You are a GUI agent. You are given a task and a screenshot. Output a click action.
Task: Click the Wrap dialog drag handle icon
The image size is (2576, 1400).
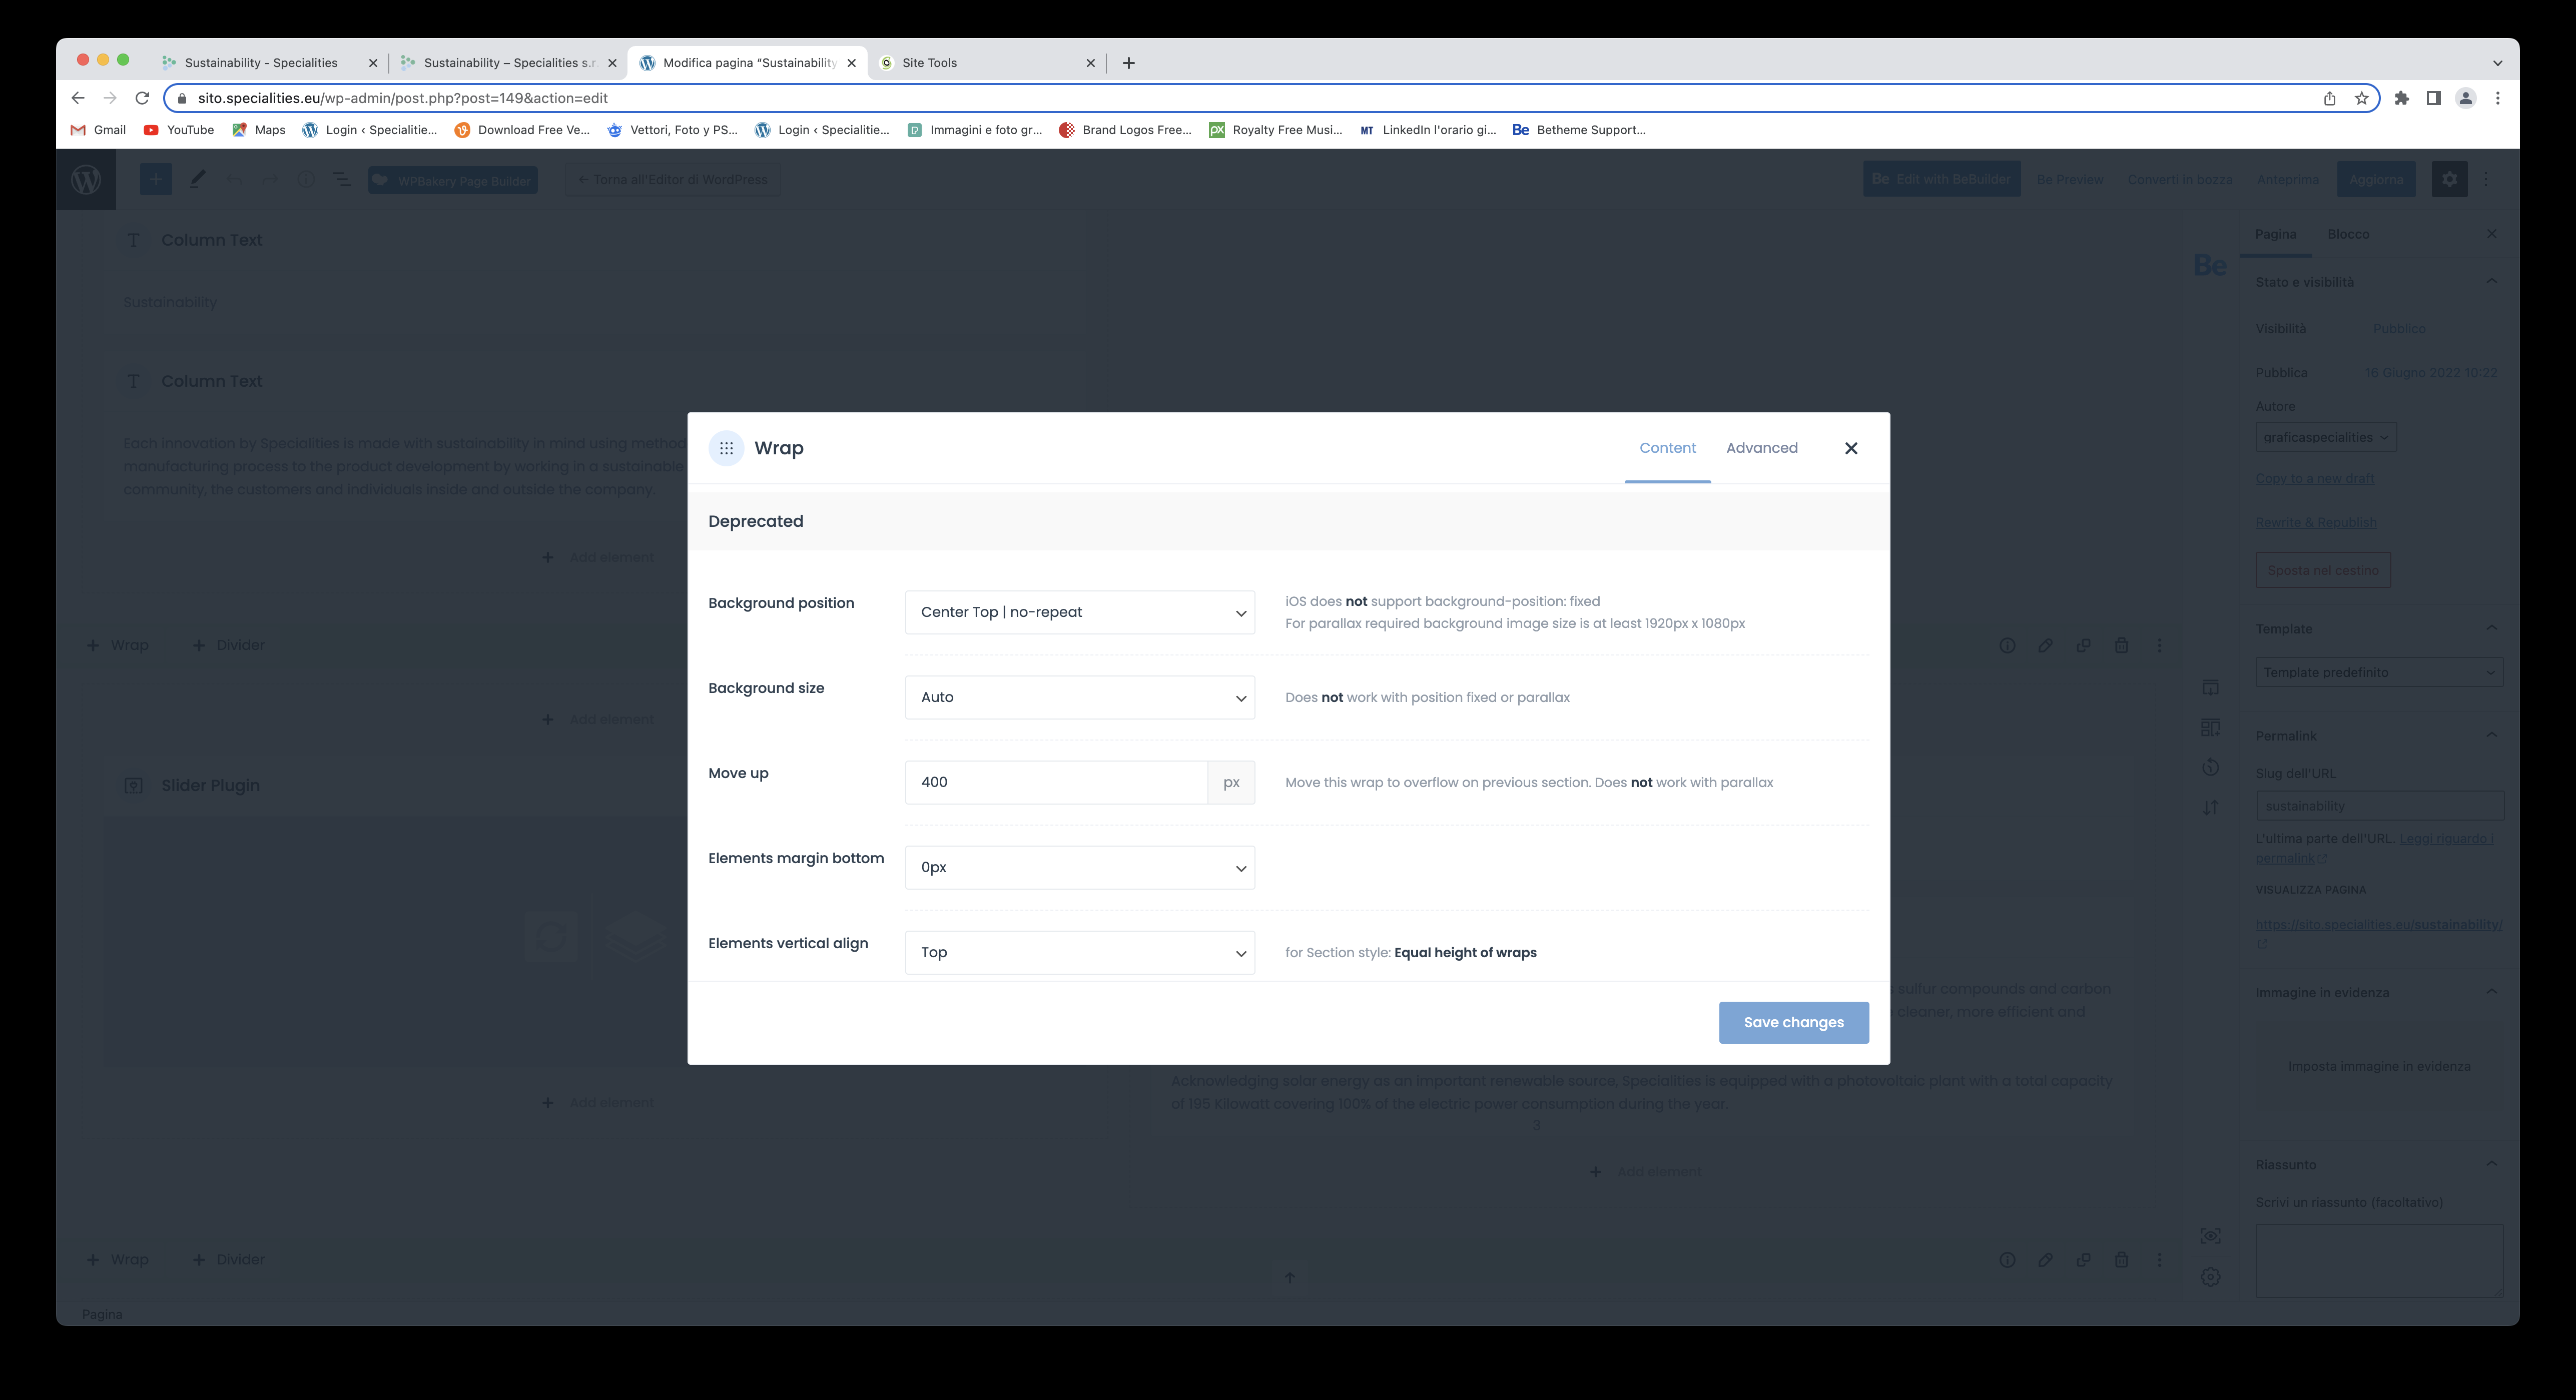726,448
